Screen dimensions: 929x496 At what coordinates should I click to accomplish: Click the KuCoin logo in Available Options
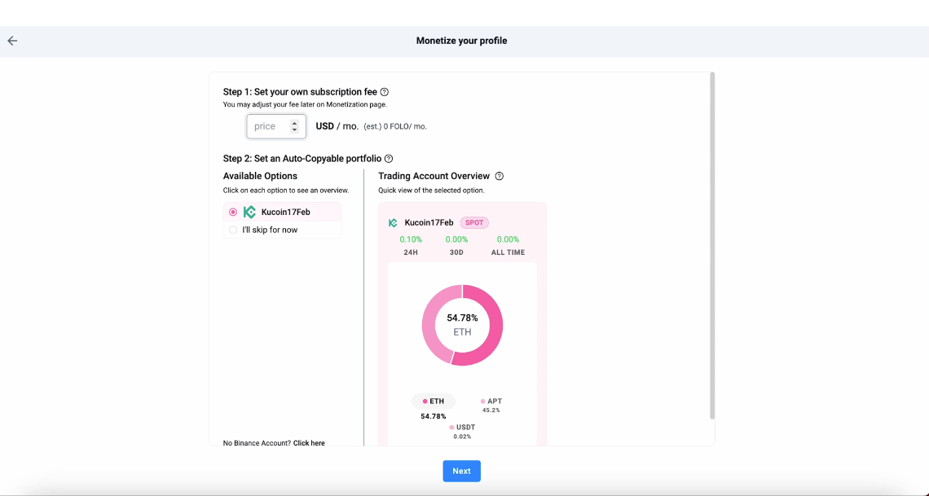249,212
